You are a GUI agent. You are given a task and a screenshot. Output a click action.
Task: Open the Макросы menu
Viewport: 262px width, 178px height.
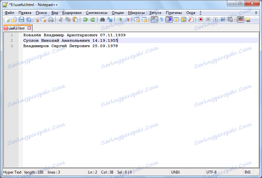(x=136, y=13)
